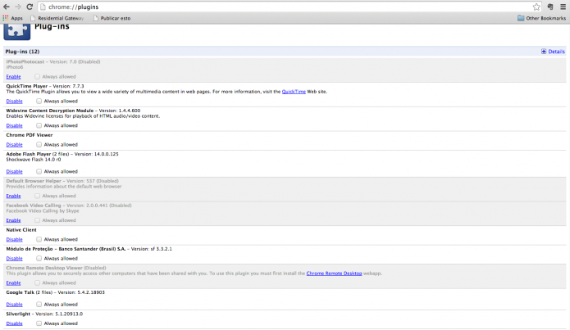
Task: Check Always allowed for Widevine module
Action: coord(39,125)
